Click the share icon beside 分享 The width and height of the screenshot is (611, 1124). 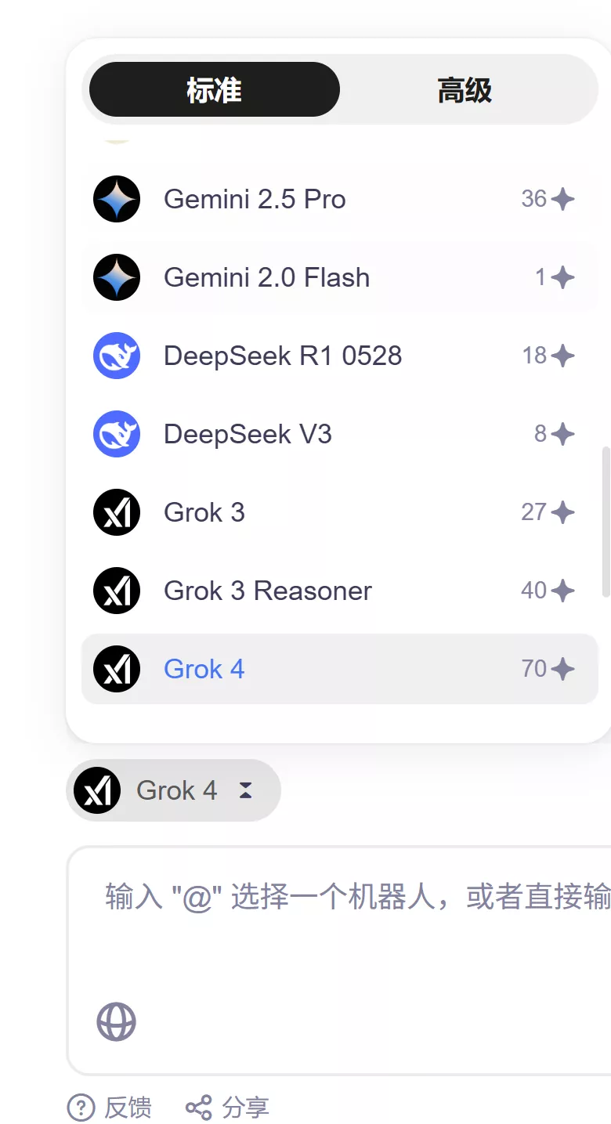pos(198,1108)
